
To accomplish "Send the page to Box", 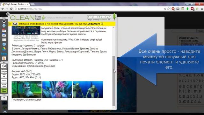I will point(4,54).
